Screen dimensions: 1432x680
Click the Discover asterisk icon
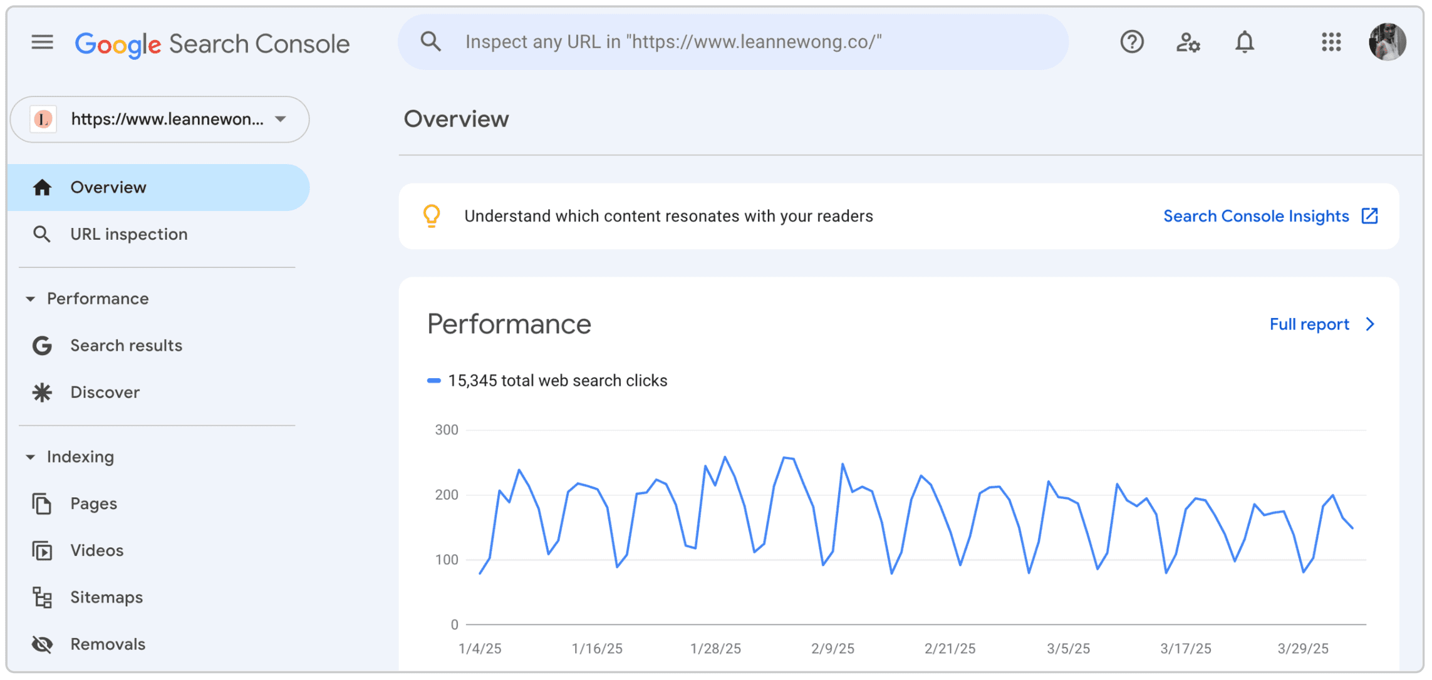[41, 392]
